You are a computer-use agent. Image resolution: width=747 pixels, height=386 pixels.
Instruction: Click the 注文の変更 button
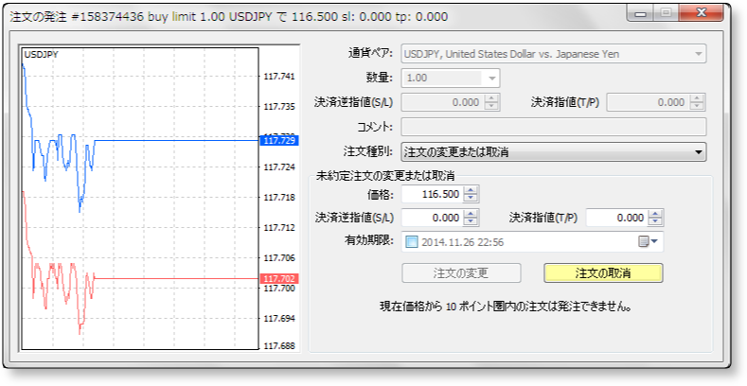coord(461,273)
